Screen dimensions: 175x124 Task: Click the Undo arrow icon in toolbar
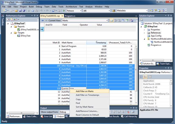(x=41, y=11)
